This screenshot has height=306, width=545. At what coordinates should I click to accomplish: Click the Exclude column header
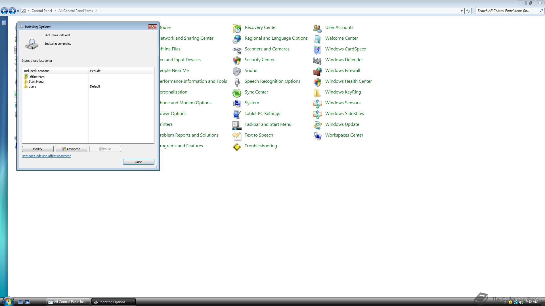[x=121, y=71]
